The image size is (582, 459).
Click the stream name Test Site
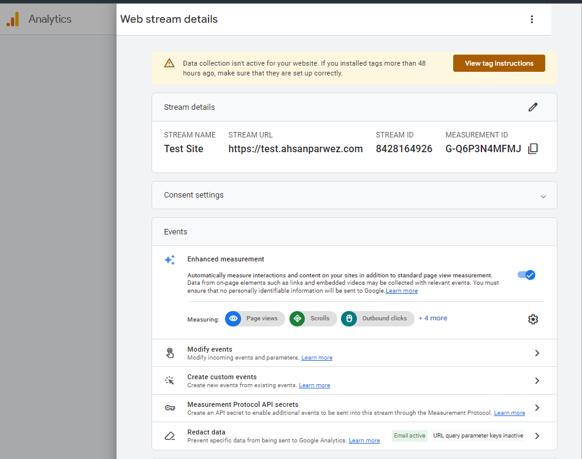183,149
